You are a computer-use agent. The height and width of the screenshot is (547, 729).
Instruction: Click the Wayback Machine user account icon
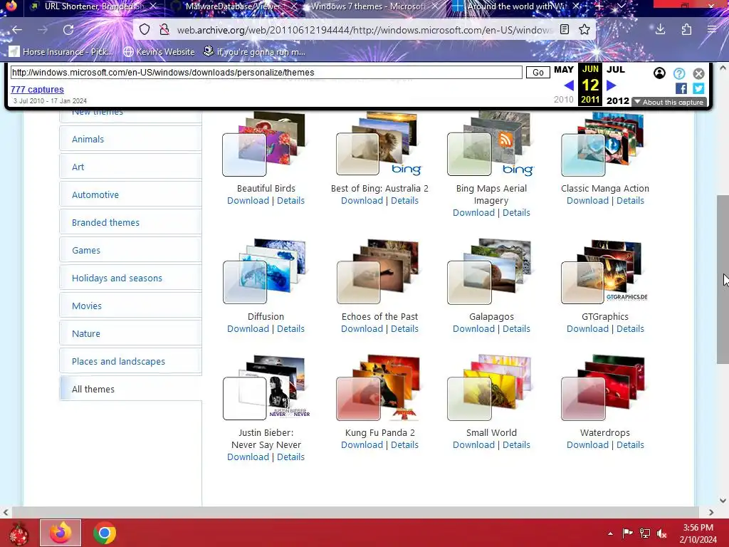[x=659, y=73]
